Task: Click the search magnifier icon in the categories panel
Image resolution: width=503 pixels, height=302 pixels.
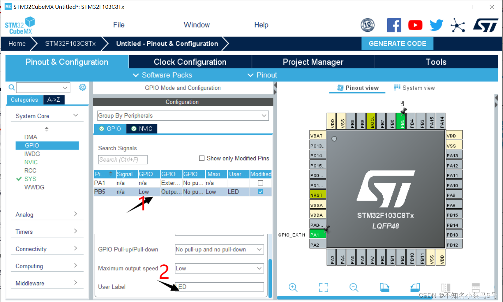Action: coord(12,87)
